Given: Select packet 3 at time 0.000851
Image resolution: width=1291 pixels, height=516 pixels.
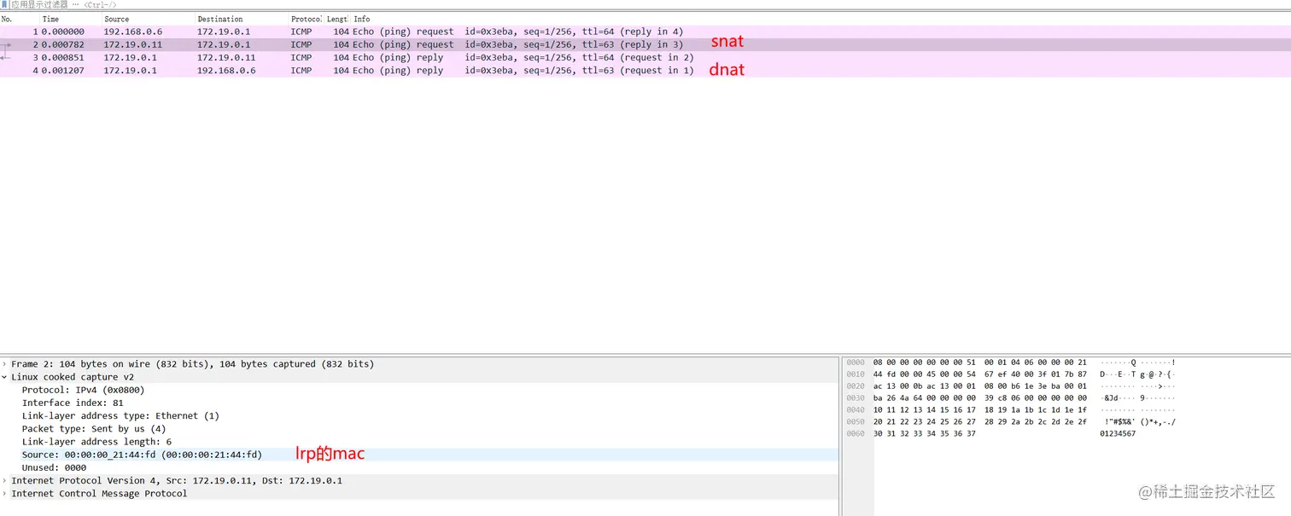Looking at the screenshot, I should tap(645, 57).
